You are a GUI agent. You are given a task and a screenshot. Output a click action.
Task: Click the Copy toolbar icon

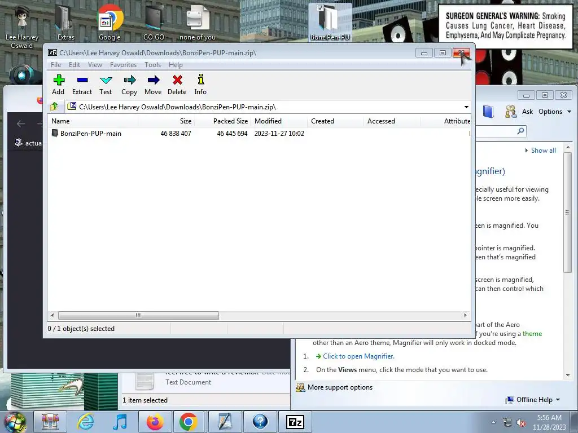point(129,85)
